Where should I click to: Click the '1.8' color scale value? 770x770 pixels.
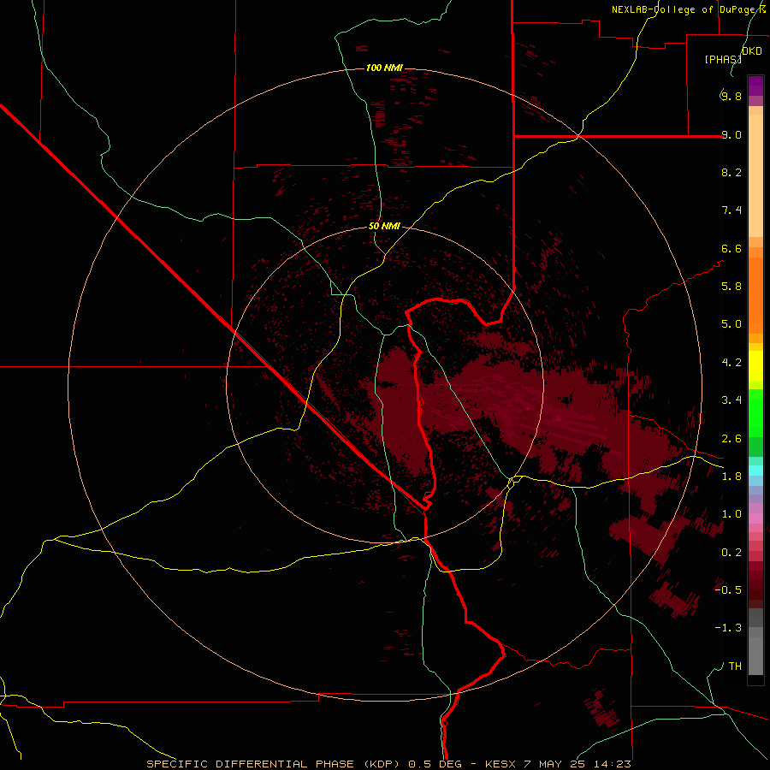point(731,477)
